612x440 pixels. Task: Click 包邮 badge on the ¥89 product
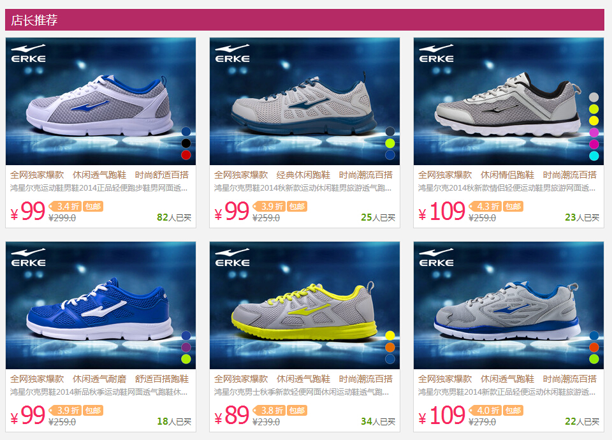tap(297, 410)
